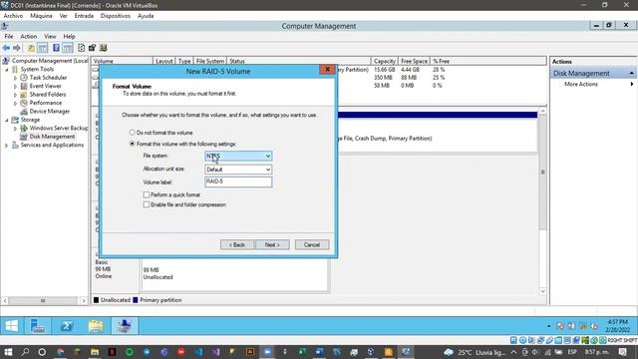
Task: Open VirtualBox Máquina menu
Action: coord(41,16)
